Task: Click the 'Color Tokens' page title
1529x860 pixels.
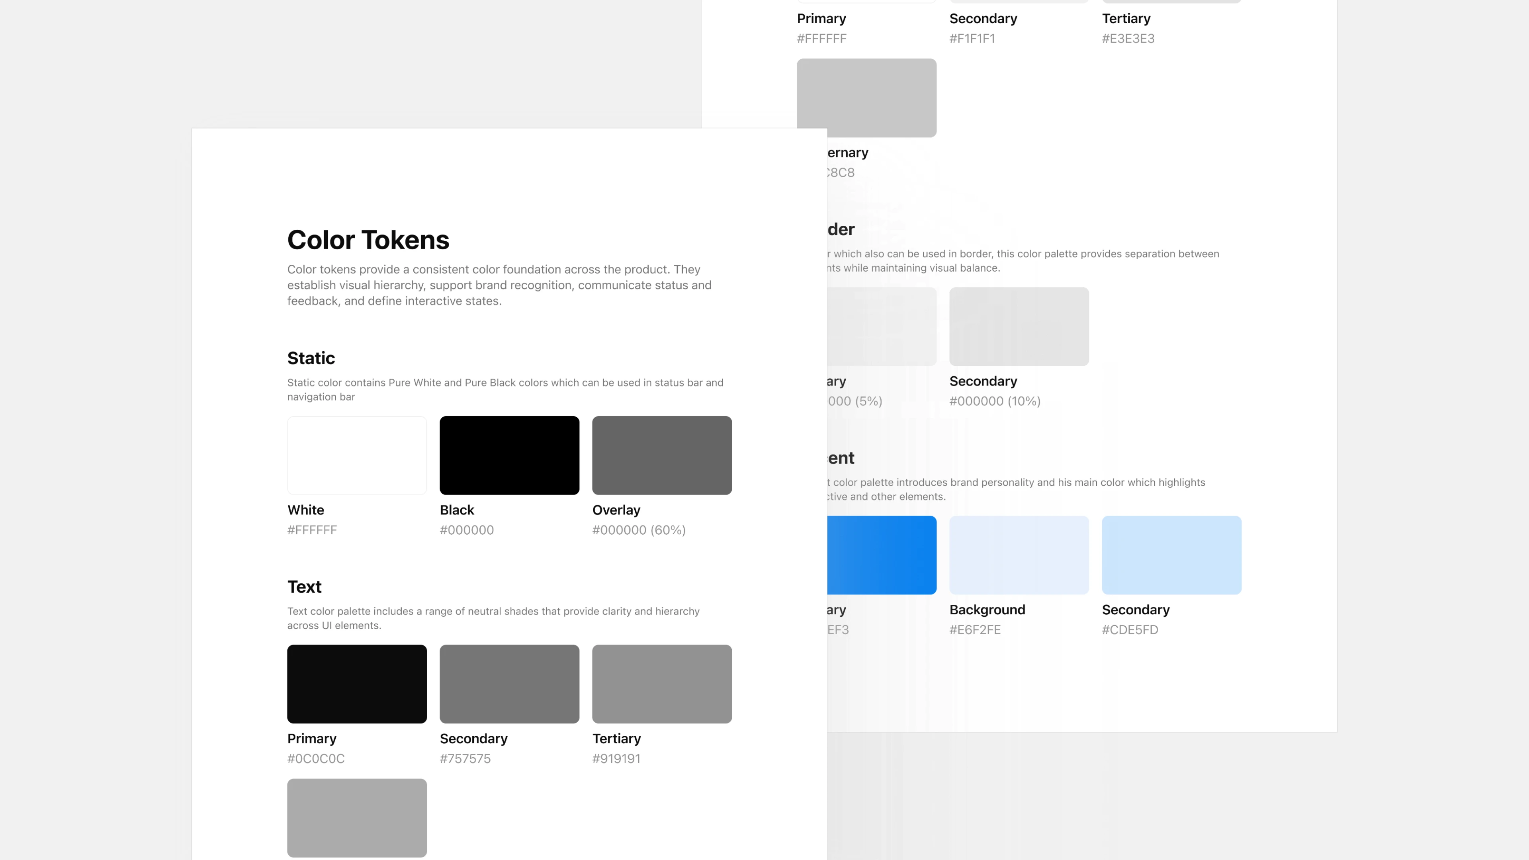Action: click(x=368, y=240)
